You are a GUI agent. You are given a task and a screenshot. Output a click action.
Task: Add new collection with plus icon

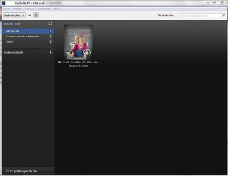tap(50, 52)
